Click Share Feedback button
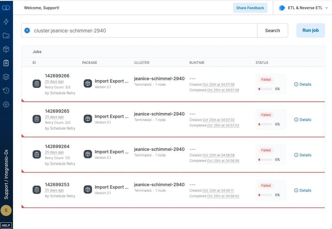This screenshot has width=332, height=229. pyautogui.click(x=250, y=8)
